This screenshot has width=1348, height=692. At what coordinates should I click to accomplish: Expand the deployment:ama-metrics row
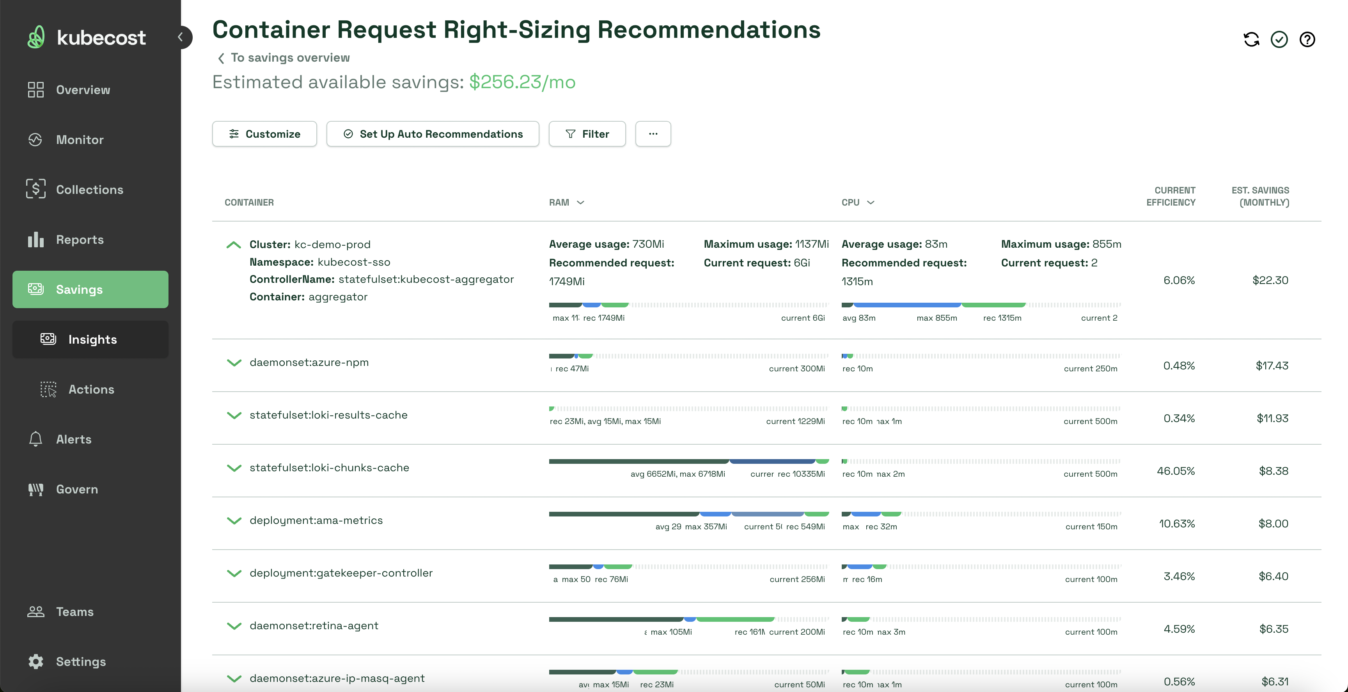point(234,520)
